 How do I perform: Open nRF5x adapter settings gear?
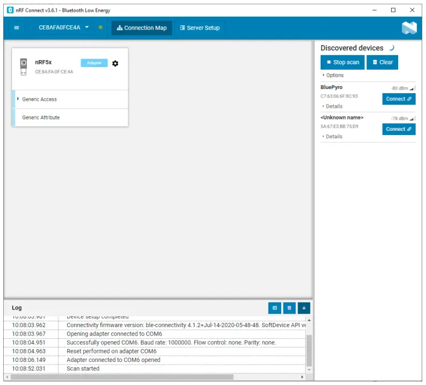(115, 63)
